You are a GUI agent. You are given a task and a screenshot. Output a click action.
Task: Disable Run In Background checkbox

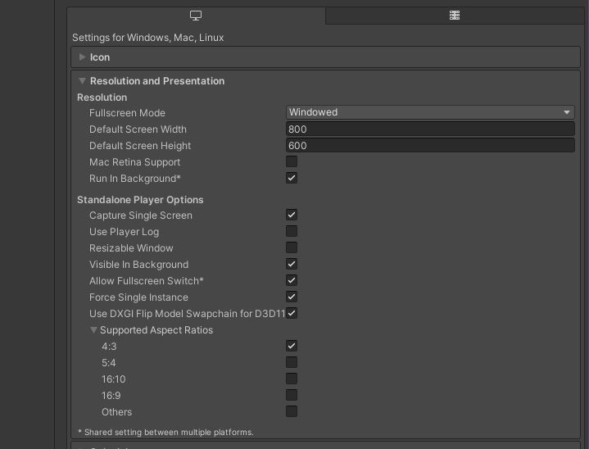click(x=292, y=178)
